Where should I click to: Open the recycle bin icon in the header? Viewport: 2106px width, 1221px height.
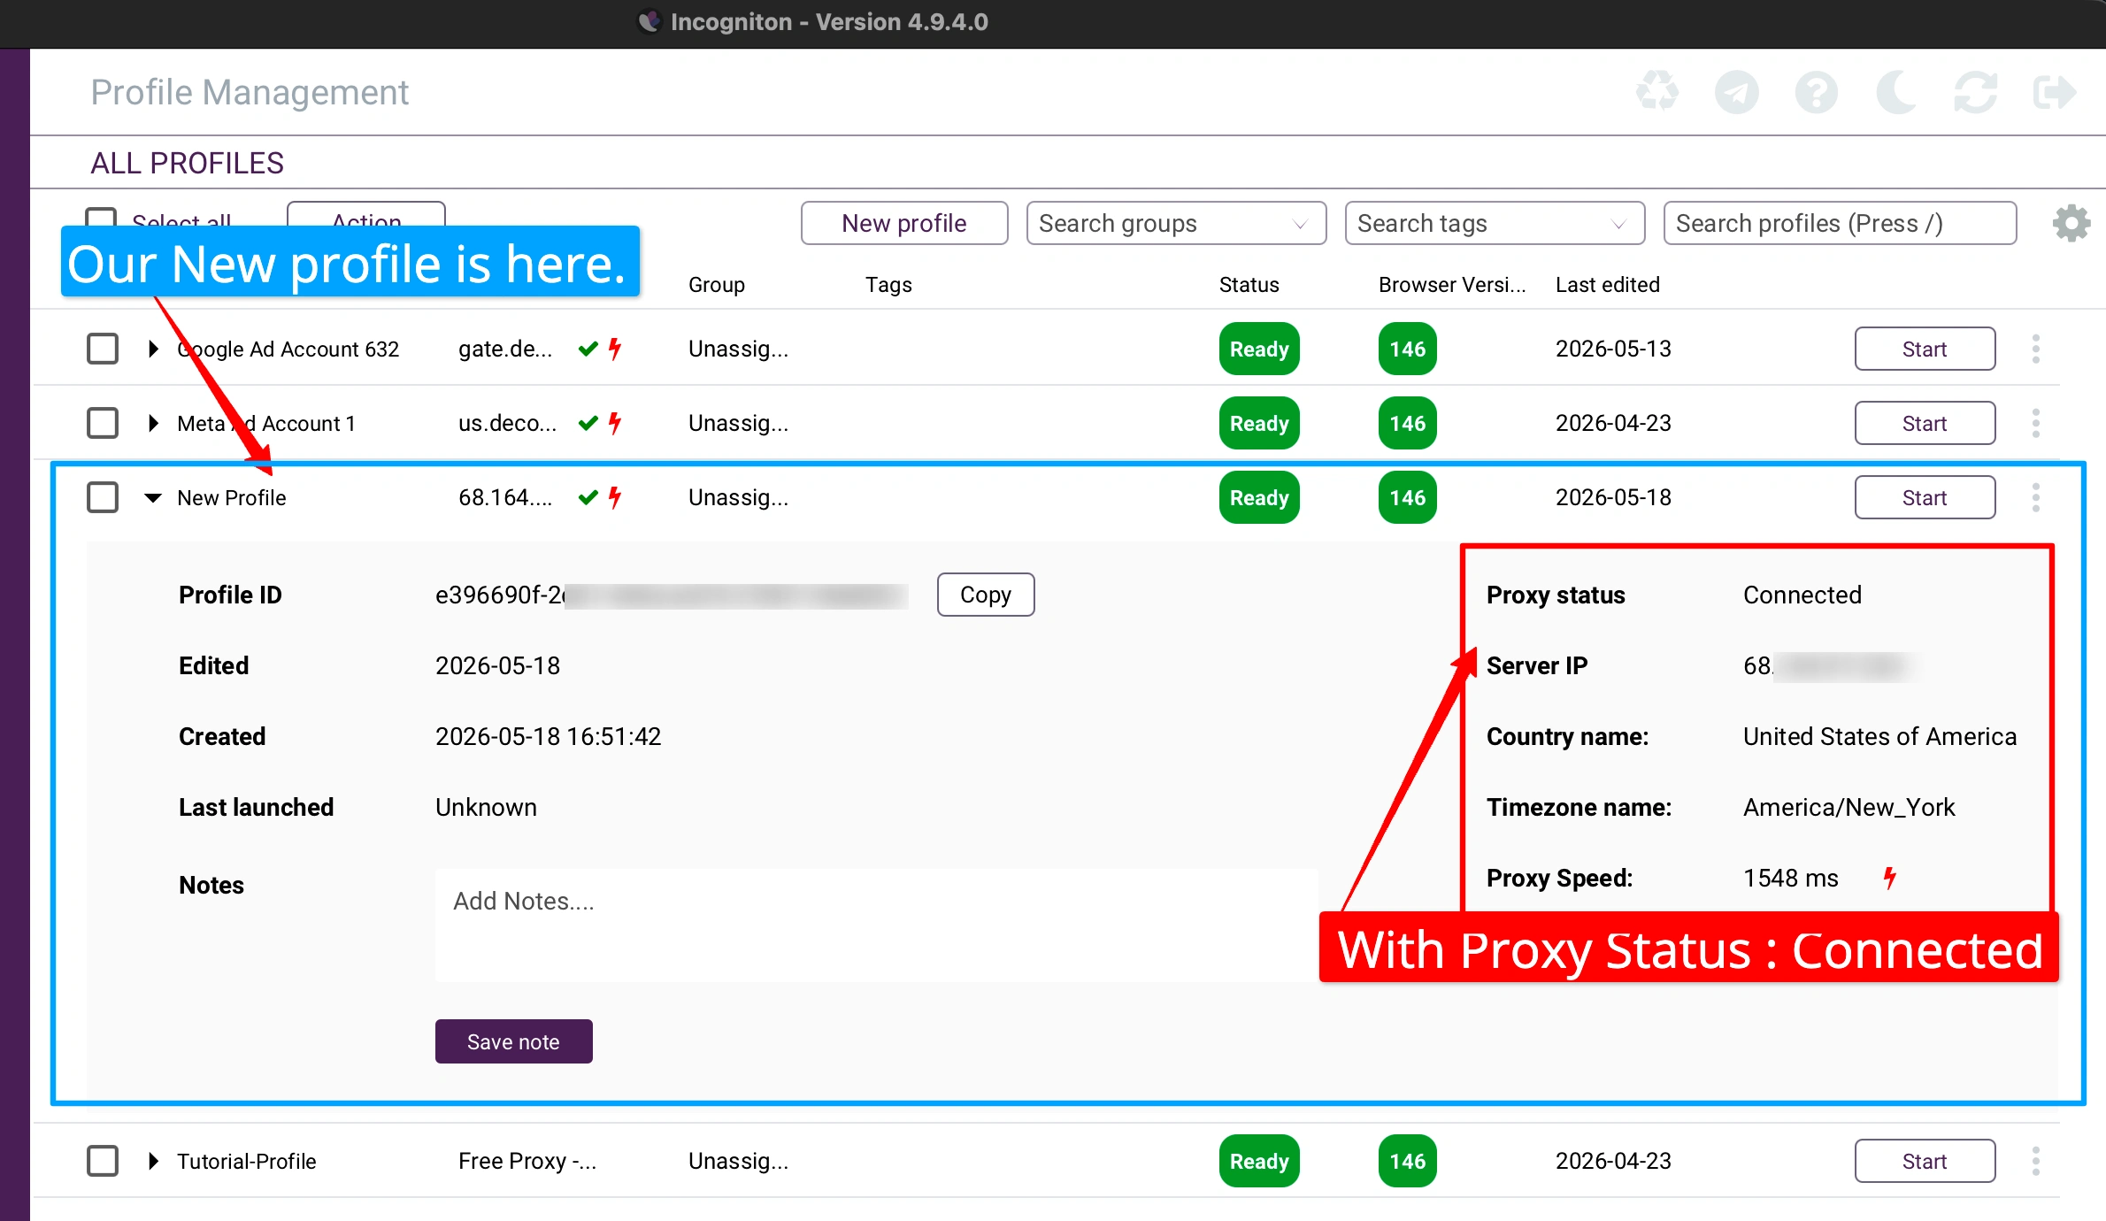pos(1656,92)
